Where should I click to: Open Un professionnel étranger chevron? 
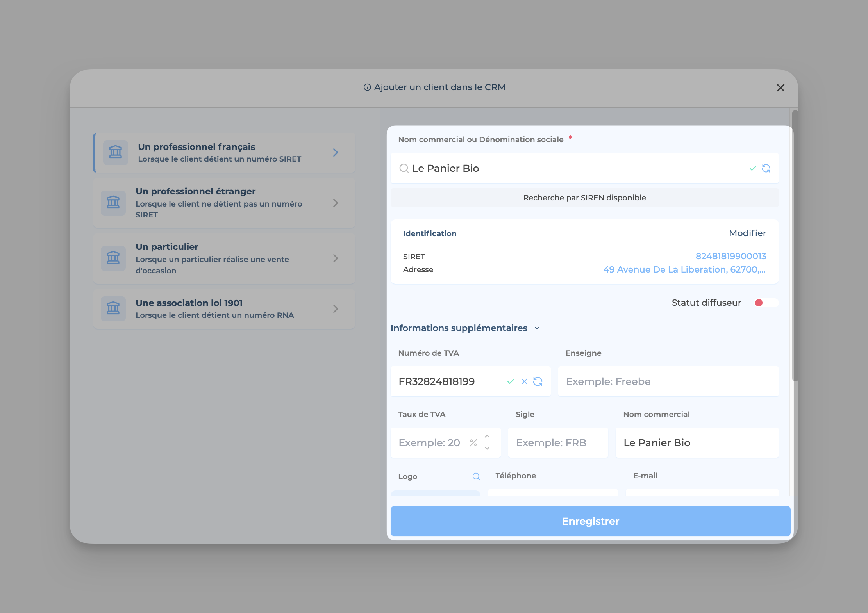pos(335,203)
